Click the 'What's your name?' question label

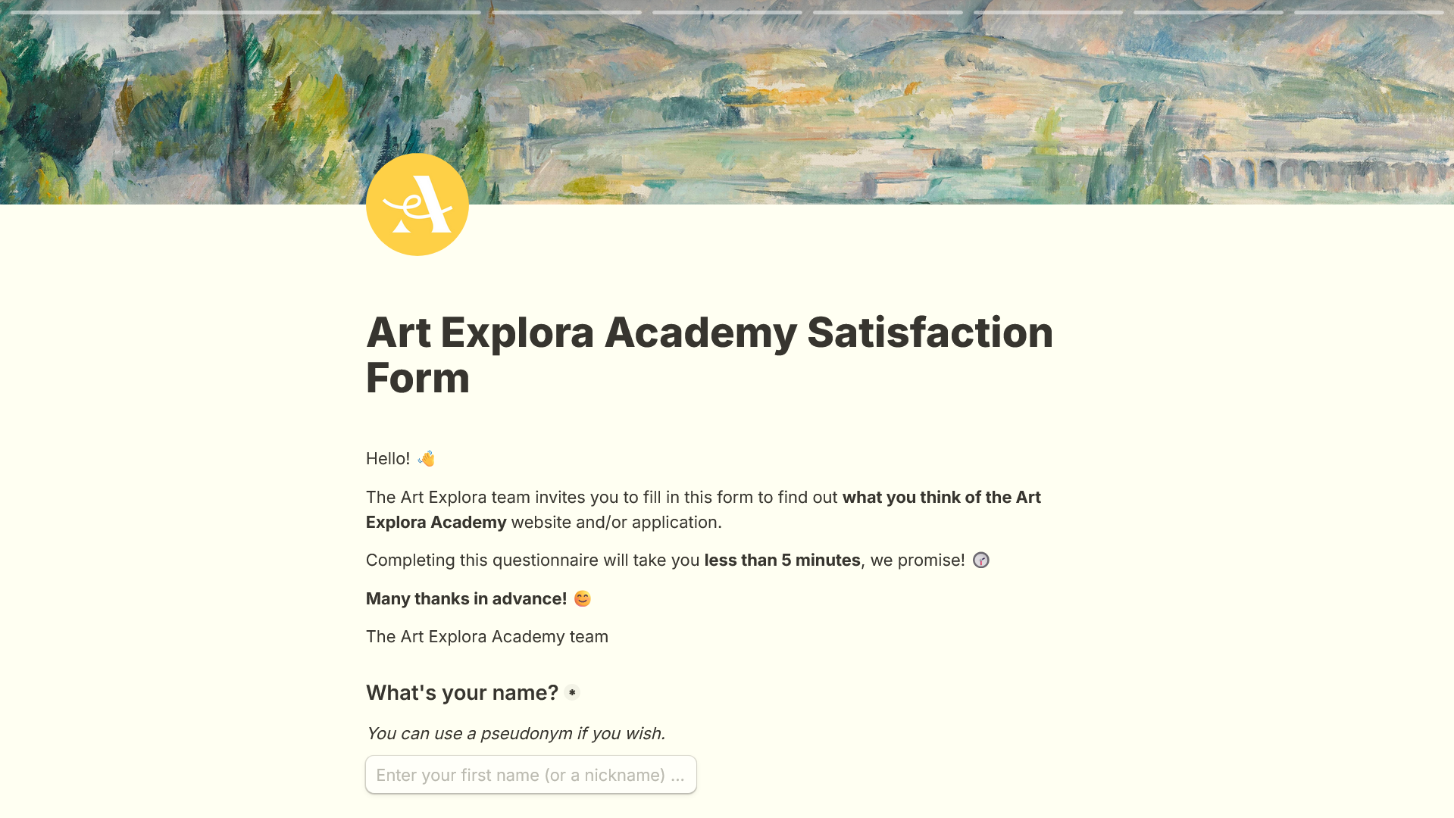tap(462, 692)
